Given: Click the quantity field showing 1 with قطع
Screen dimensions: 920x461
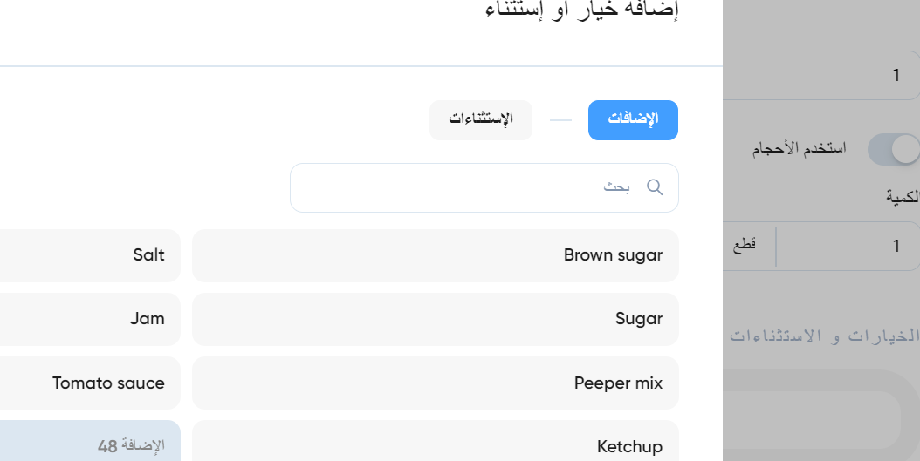Looking at the screenshot, I should [x=821, y=246].
